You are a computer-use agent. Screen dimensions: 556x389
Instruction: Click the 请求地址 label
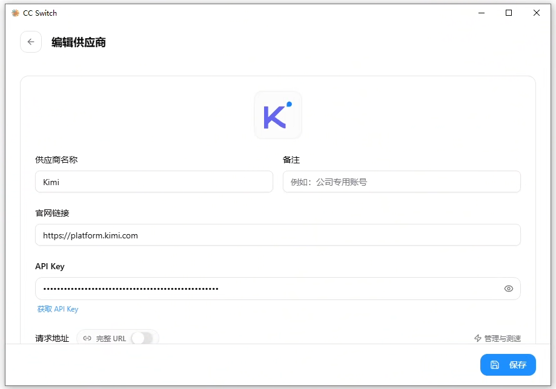tap(52, 338)
